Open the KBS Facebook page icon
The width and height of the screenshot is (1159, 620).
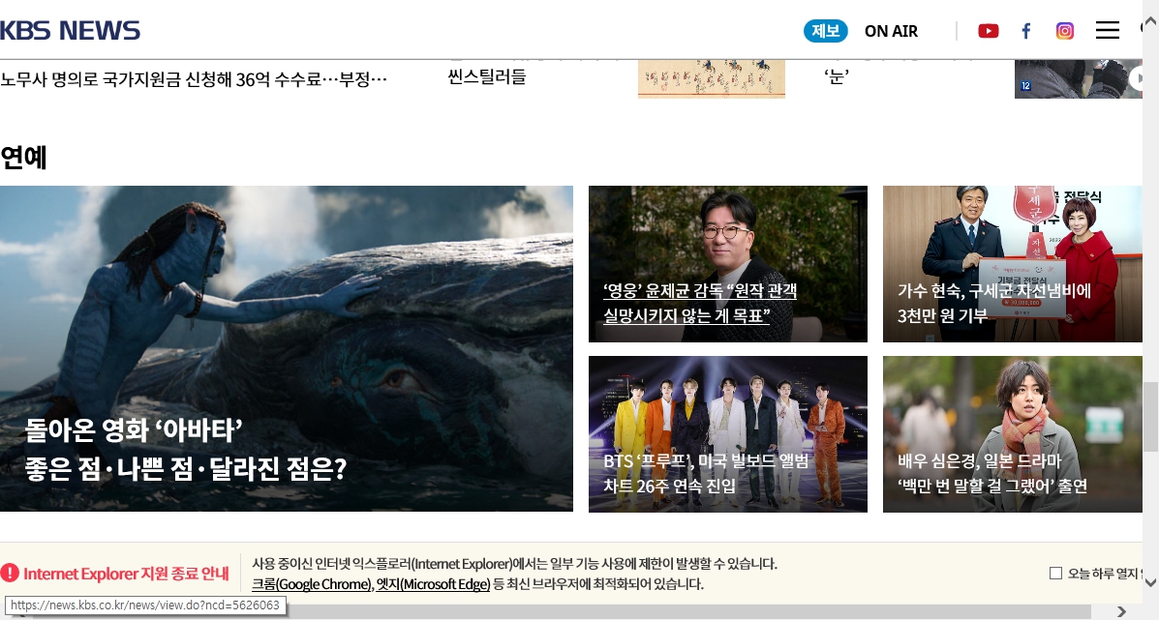1026,31
